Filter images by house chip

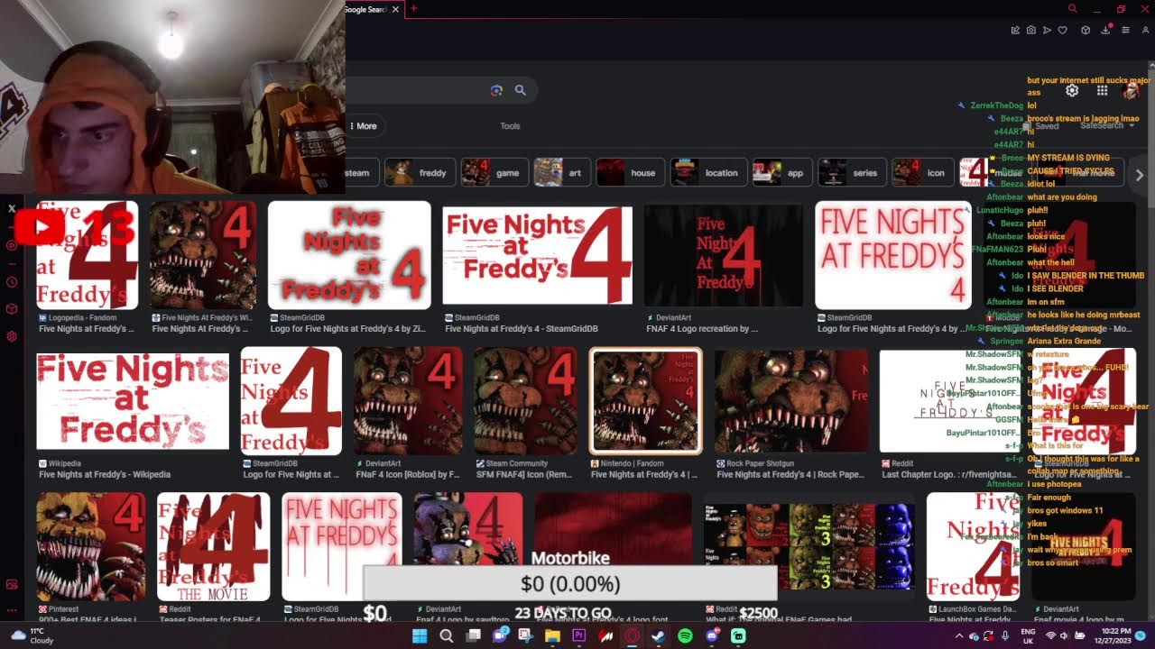[631, 173]
